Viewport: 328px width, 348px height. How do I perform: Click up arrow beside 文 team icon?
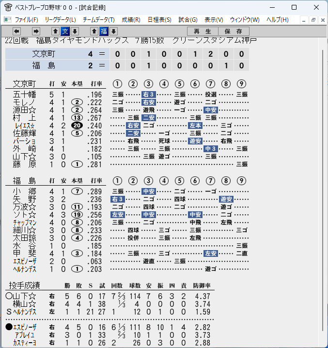pos(56,32)
